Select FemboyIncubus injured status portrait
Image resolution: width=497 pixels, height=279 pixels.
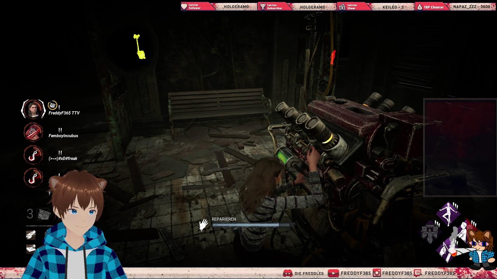(33, 132)
